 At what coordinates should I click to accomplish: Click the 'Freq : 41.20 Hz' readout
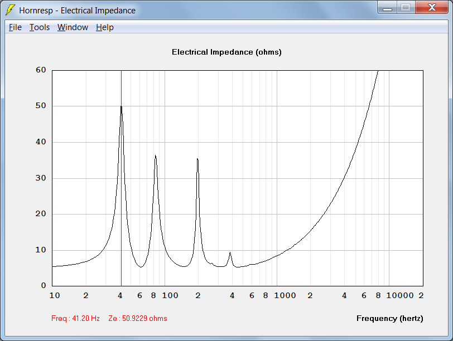(75, 319)
